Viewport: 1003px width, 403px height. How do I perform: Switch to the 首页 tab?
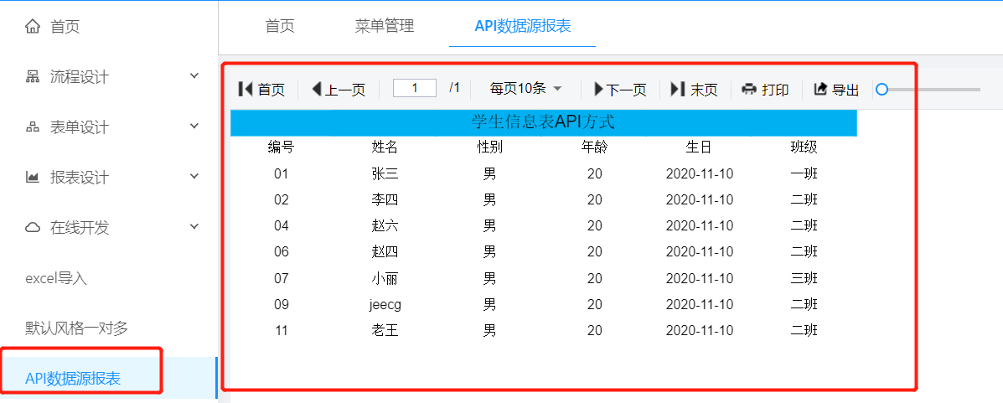pos(280,26)
